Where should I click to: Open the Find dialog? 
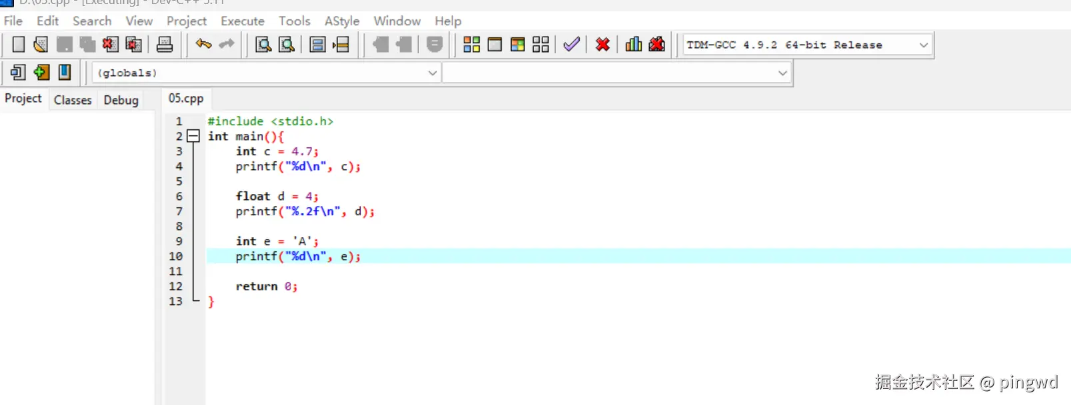pyautogui.click(x=263, y=45)
